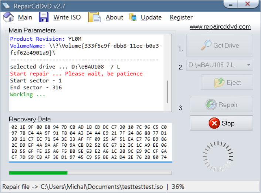Click the Main Parameters log scrollbar thumb
Screen dimensions: 261x193
coord(167,92)
